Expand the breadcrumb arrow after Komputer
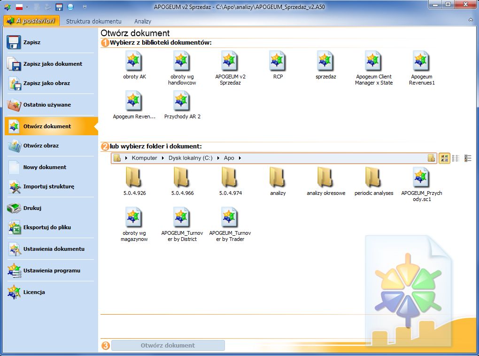The height and width of the screenshot is (356, 479). click(163, 158)
